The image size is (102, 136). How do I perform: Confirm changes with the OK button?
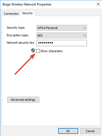point(68,131)
